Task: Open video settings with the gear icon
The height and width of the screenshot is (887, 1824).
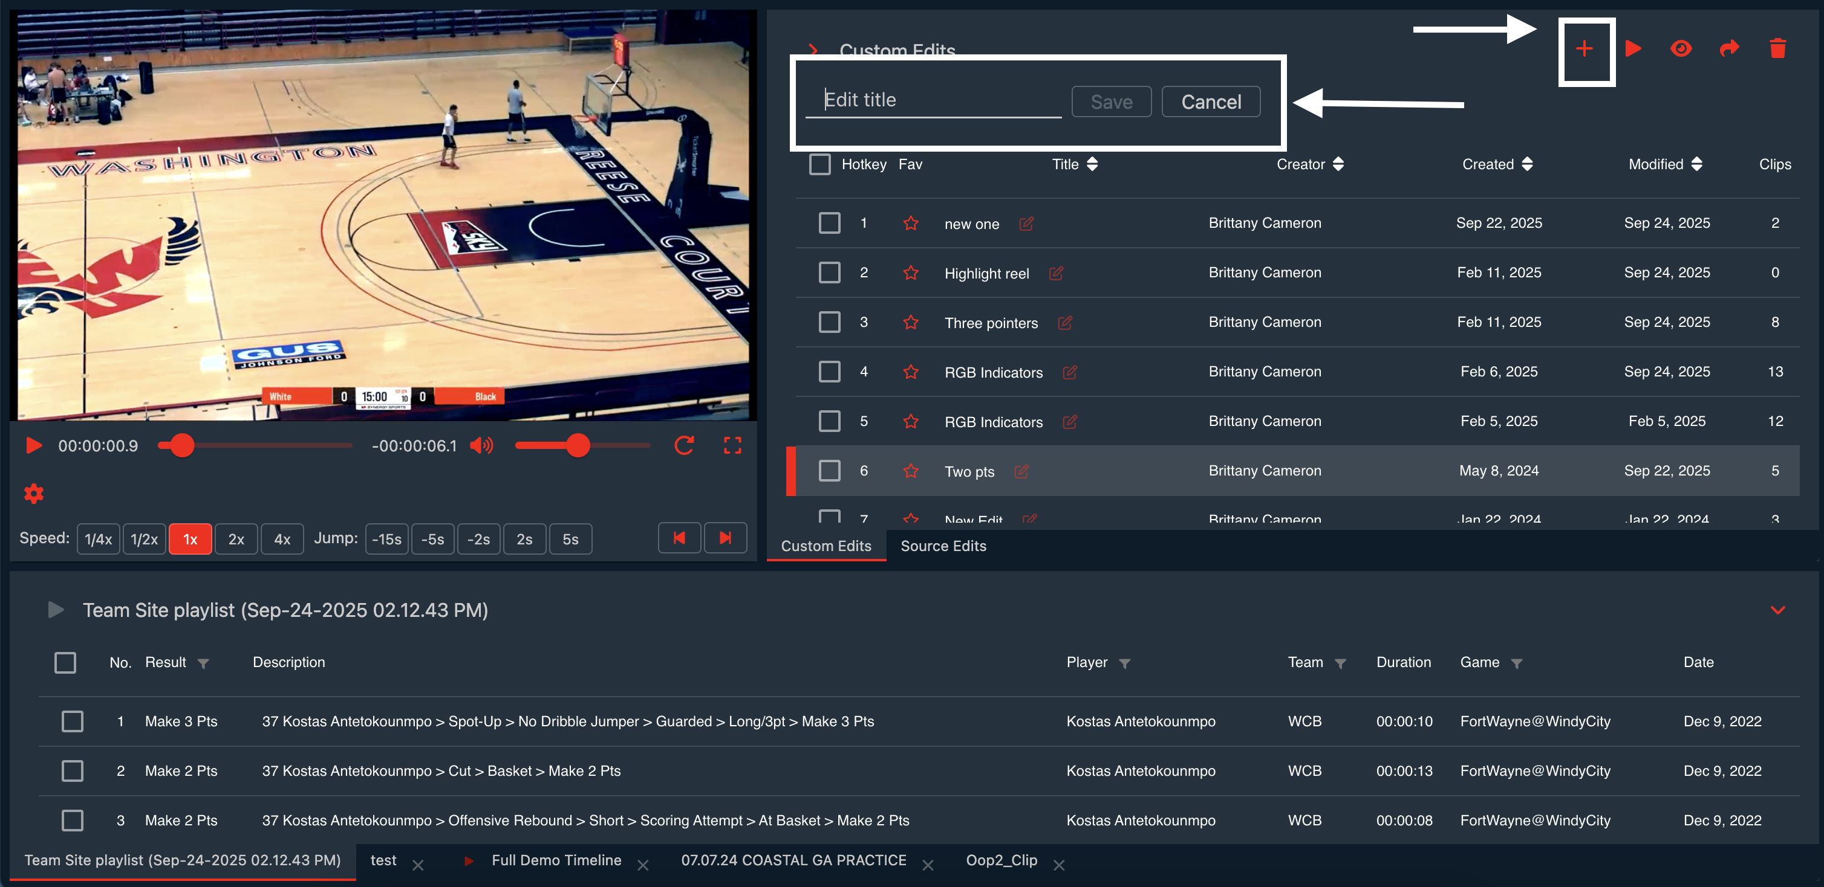Action: pyautogui.click(x=33, y=493)
